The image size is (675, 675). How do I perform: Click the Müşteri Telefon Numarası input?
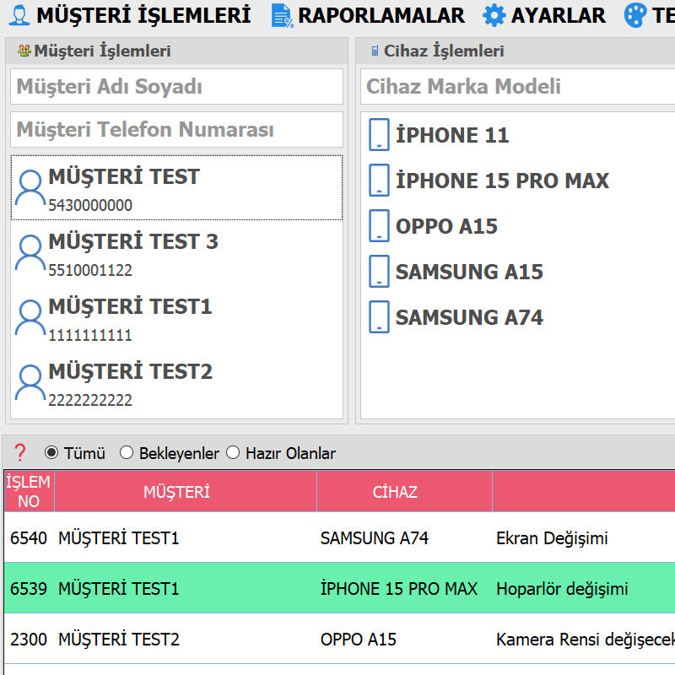176,130
